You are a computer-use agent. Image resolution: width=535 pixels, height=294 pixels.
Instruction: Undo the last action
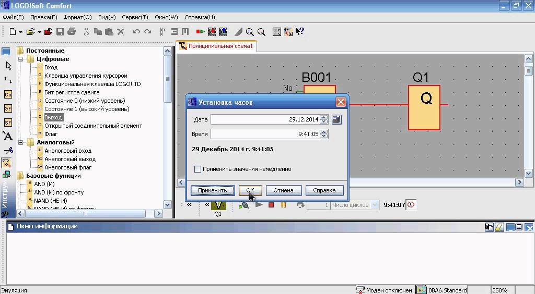coord(136,32)
